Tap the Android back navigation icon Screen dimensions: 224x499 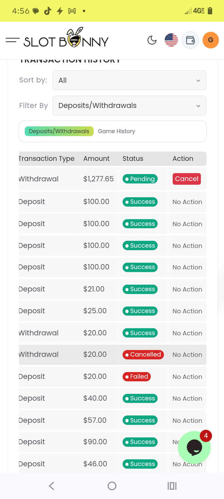[52, 486]
